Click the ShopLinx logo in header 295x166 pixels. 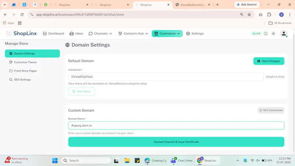pyautogui.click(x=21, y=34)
